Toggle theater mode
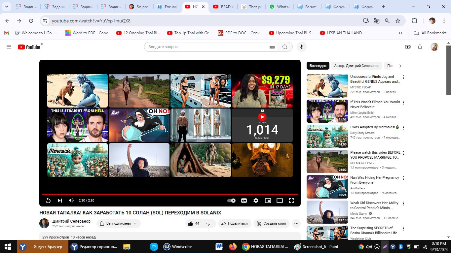This screenshot has width=451, height=253. pos(280,201)
